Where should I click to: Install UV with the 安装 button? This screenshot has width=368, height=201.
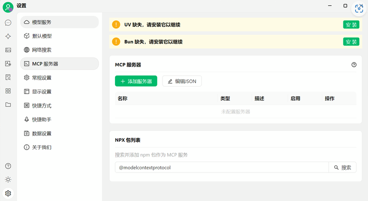click(x=351, y=25)
